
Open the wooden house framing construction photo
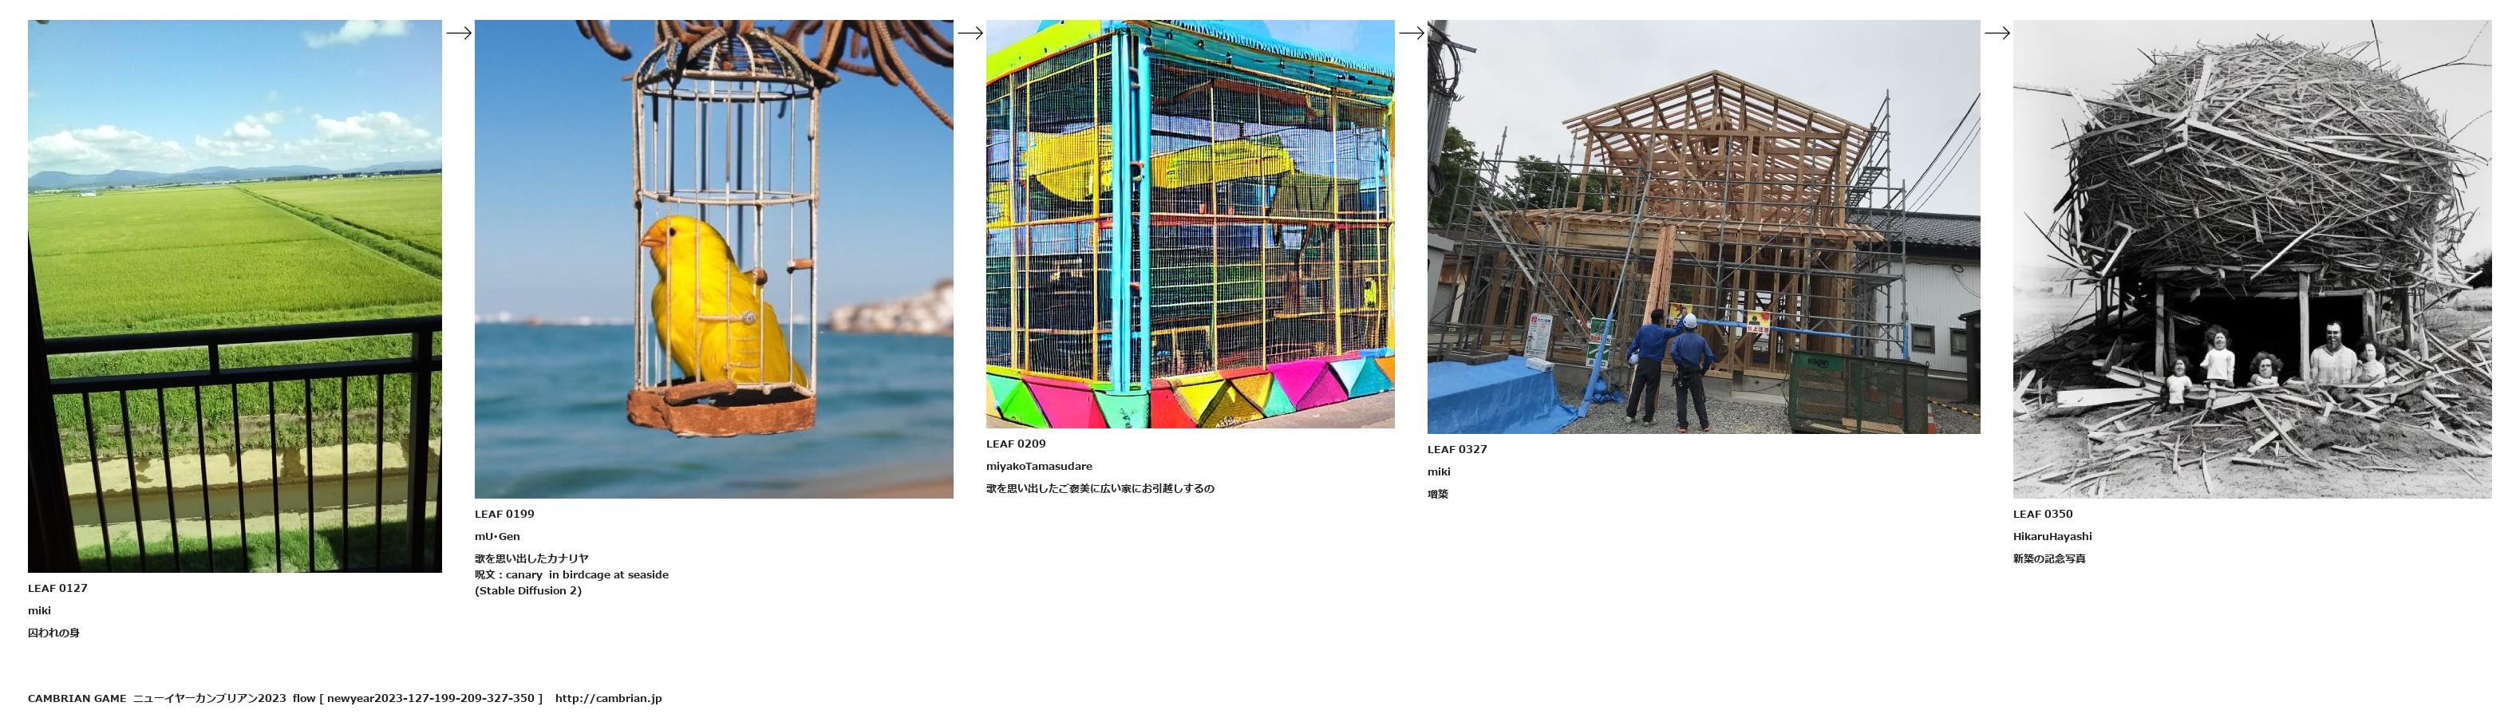click(x=1703, y=227)
